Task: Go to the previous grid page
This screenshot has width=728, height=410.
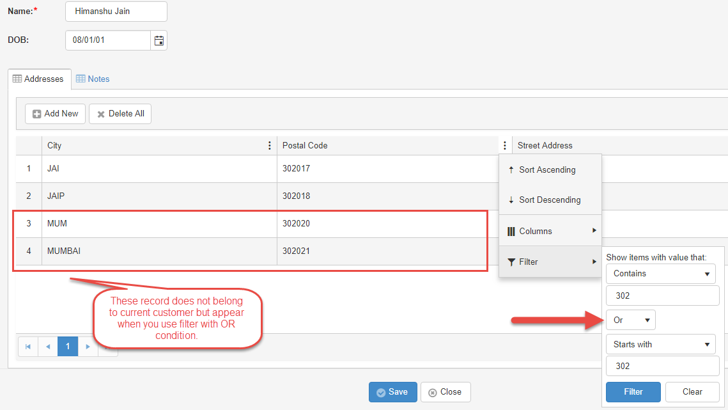Action: pos(48,346)
